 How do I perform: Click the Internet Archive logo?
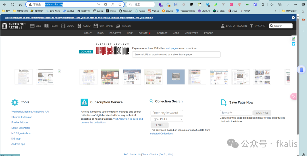14,26
